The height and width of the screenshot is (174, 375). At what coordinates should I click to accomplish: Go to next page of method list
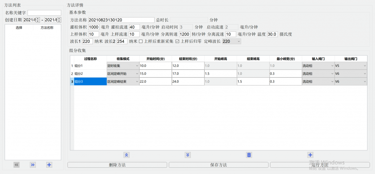click(x=32, y=165)
